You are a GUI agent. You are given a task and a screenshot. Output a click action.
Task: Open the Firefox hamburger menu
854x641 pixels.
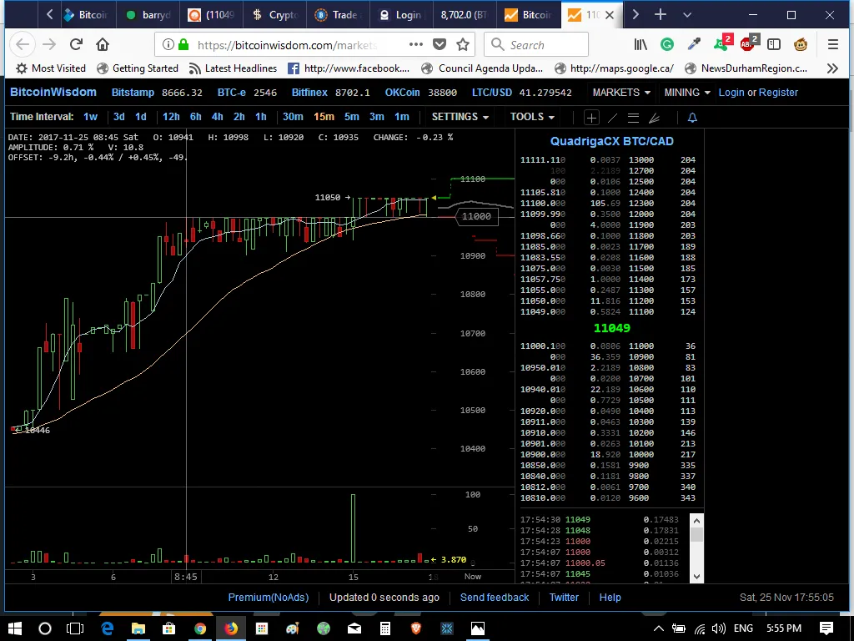833,45
